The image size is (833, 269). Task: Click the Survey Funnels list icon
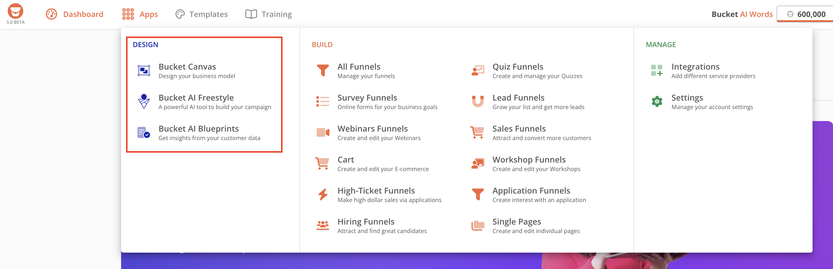click(323, 101)
